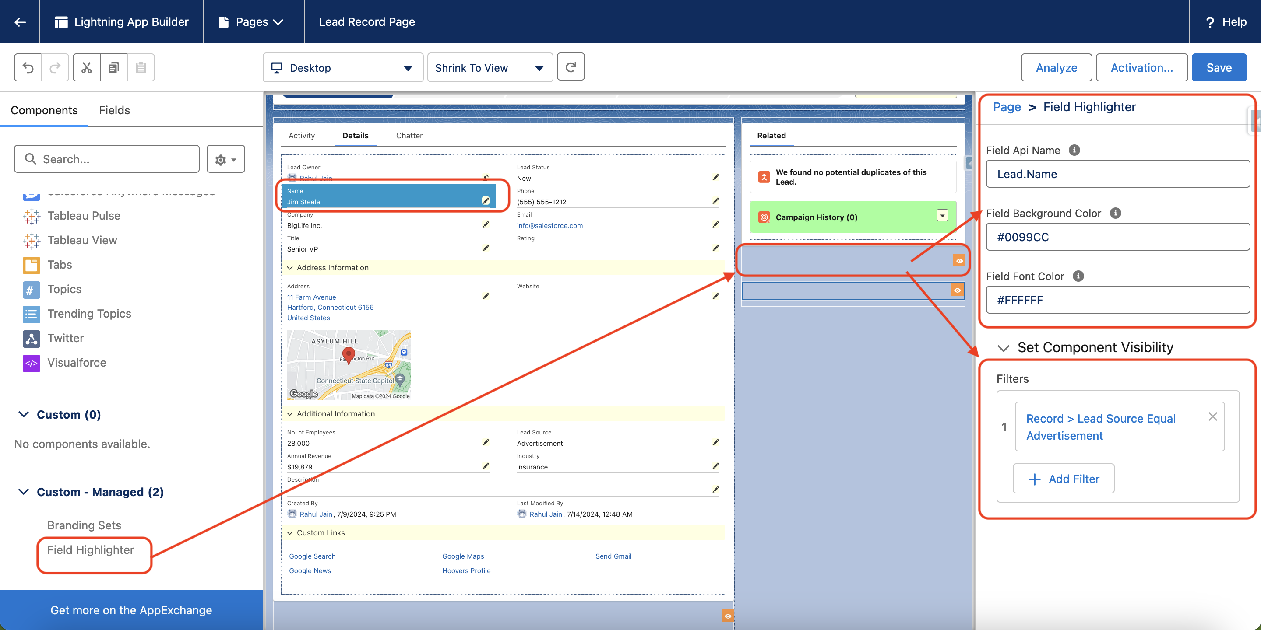Collapse the Address Information section
This screenshot has width=1261, height=630.
coord(290,268)
